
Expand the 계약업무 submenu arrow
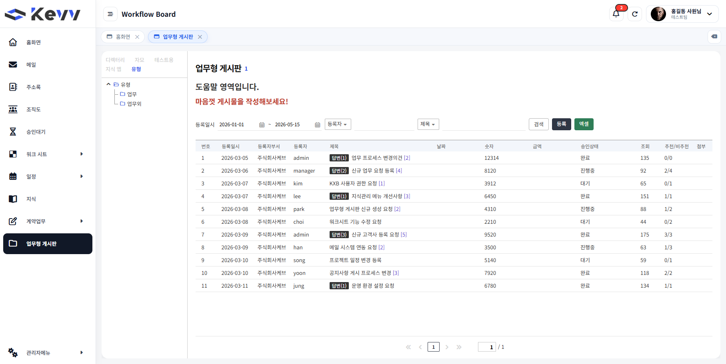click(x=82, y=221)
